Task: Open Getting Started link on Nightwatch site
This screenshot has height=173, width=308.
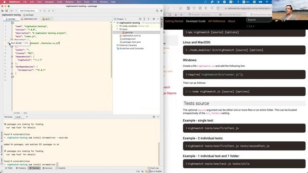Action: pyautogui.click(x=174, y=21)
